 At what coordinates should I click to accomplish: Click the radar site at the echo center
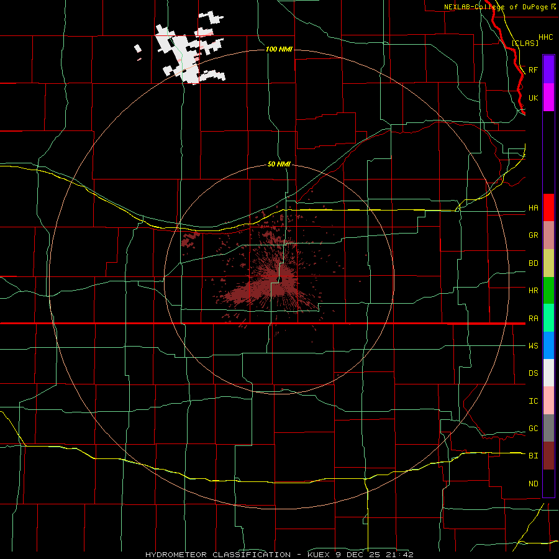[280, 279]
